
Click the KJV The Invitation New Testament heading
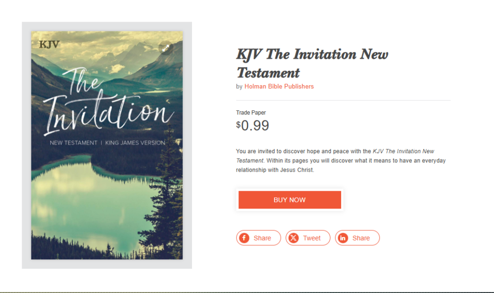[312, 63]
